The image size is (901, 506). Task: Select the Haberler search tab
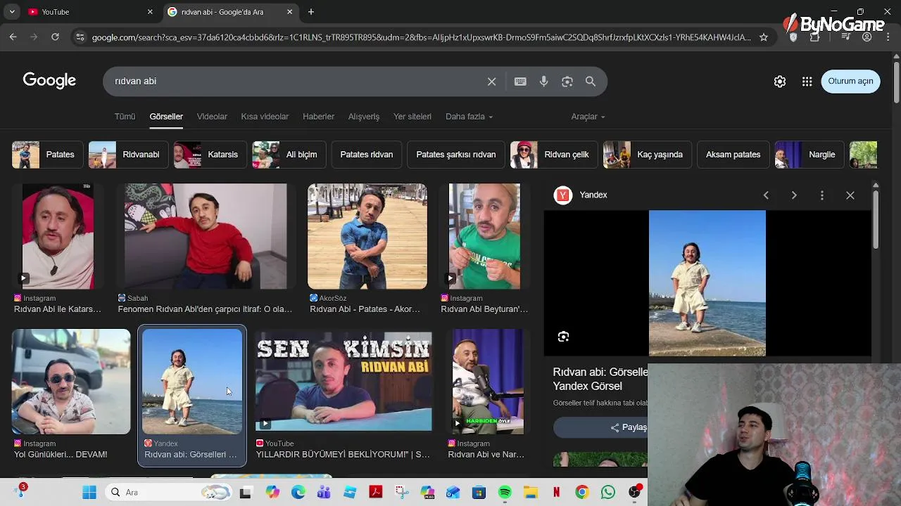coord(318,117)
